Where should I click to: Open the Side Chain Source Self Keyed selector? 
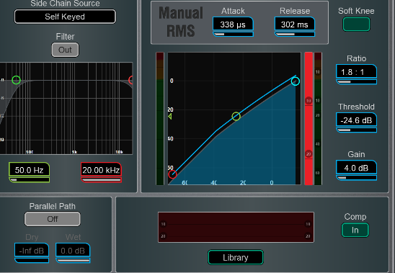(x=65, y=17)
